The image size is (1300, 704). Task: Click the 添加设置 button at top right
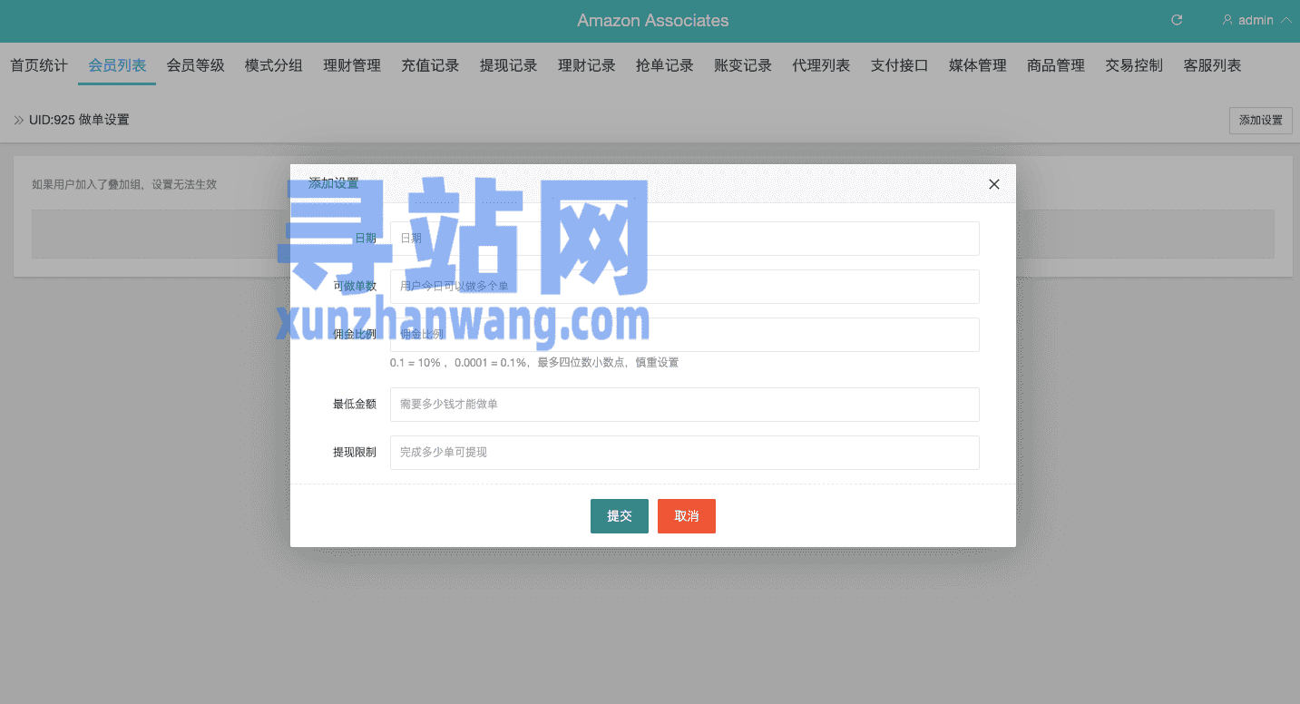tap(1261, 120)
